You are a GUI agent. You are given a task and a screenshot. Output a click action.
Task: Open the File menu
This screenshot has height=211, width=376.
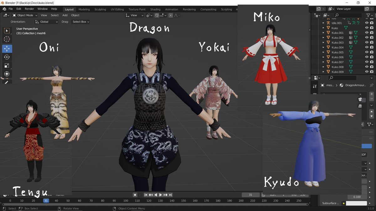11,9
